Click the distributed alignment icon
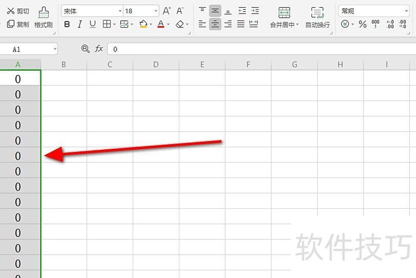416x278 pixels. [x=254, y=24]
